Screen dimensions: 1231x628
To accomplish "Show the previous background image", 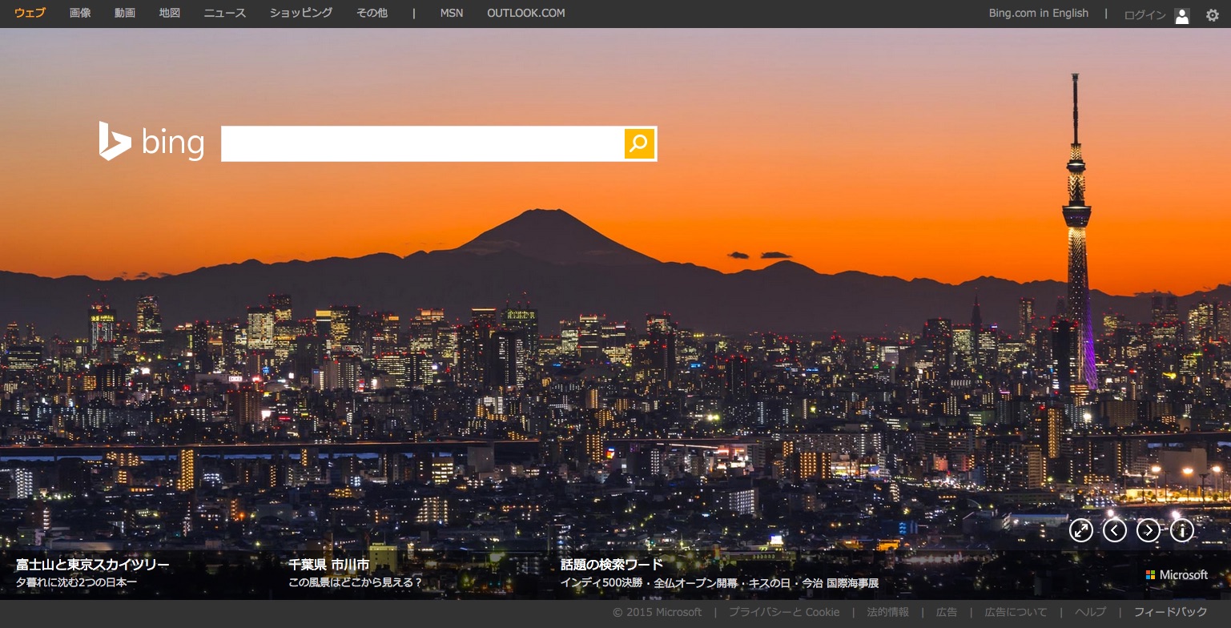I will tap(1115, 530).
